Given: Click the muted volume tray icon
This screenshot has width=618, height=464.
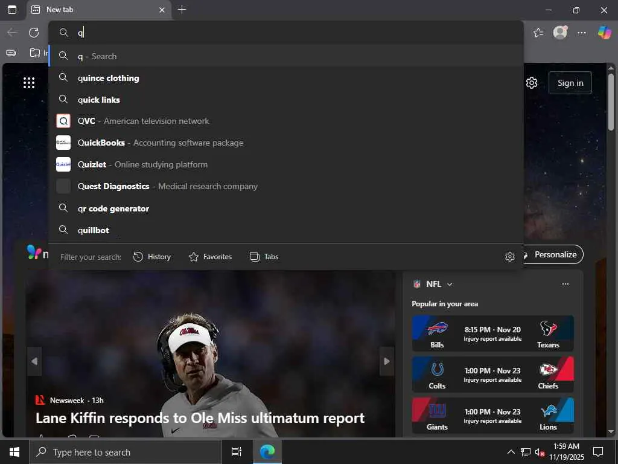Looking at the screenshot, I should 540,452.
